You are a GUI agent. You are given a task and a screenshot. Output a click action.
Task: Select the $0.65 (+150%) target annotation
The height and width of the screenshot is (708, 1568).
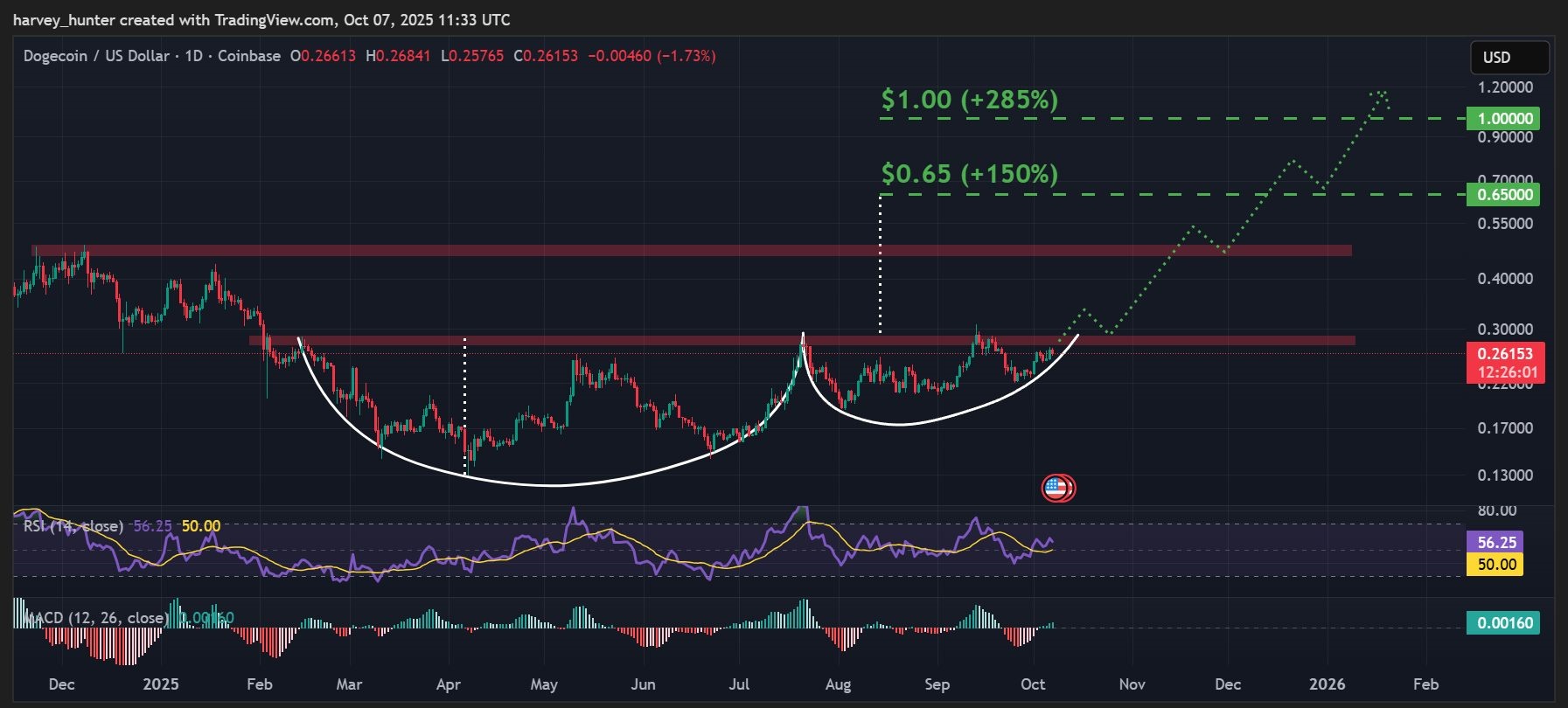click(969, 174)
